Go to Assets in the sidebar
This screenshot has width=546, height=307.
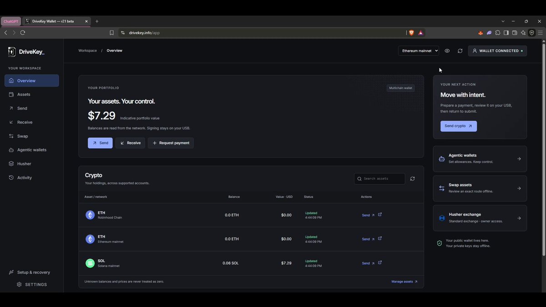32,95
